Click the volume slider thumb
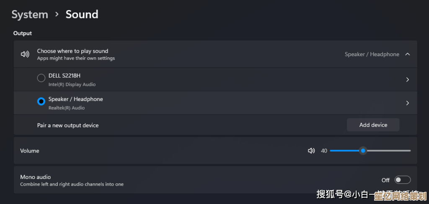Screen dimensions: 429x204 (363, 151)
